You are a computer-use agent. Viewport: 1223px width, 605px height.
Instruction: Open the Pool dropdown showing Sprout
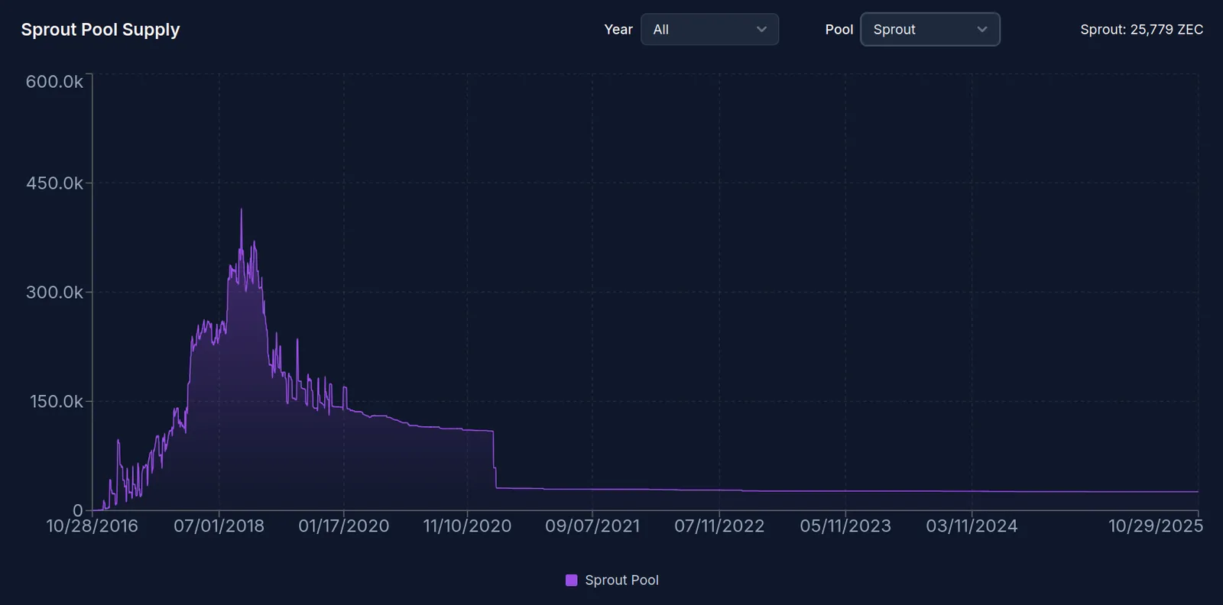click(930, 30)
